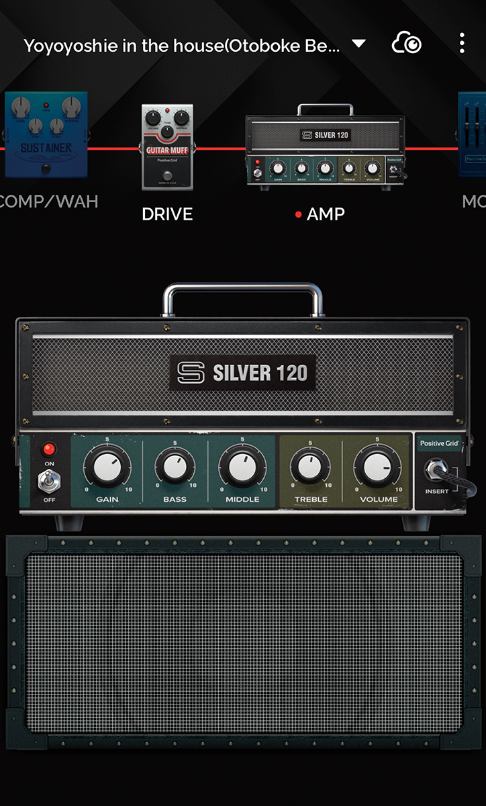Viewport: 486px width, 806px height.
Task: Open the COMP/WAH section label
Action: click(x=47, y=201)
